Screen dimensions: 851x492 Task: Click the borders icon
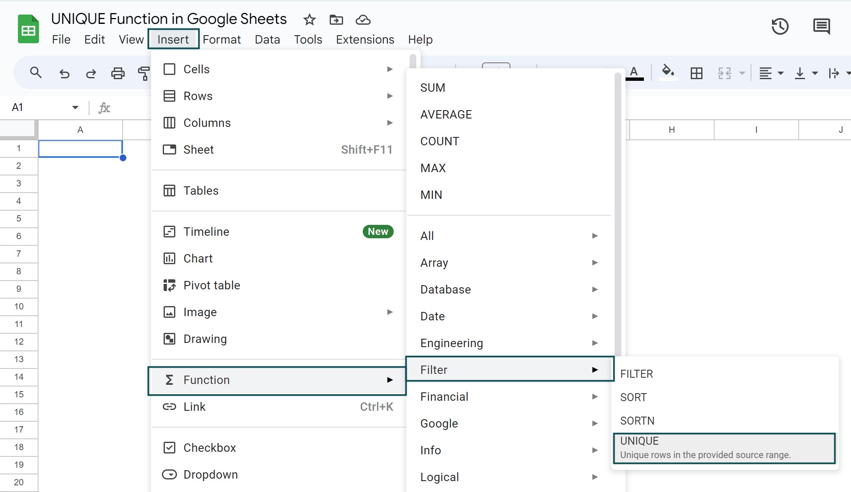[697, 73]
